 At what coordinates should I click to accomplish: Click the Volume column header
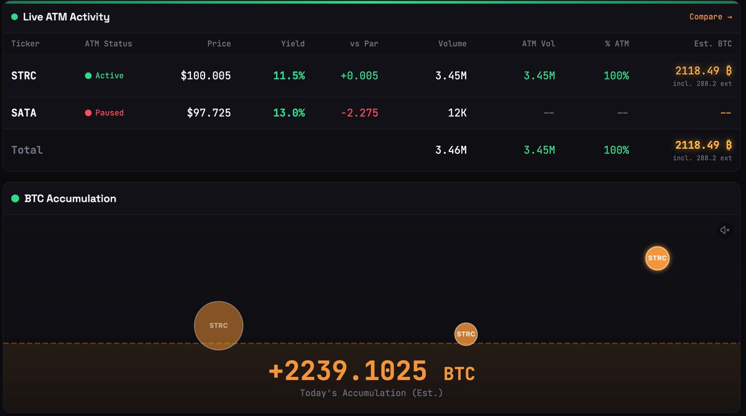(x=452, y=44)
